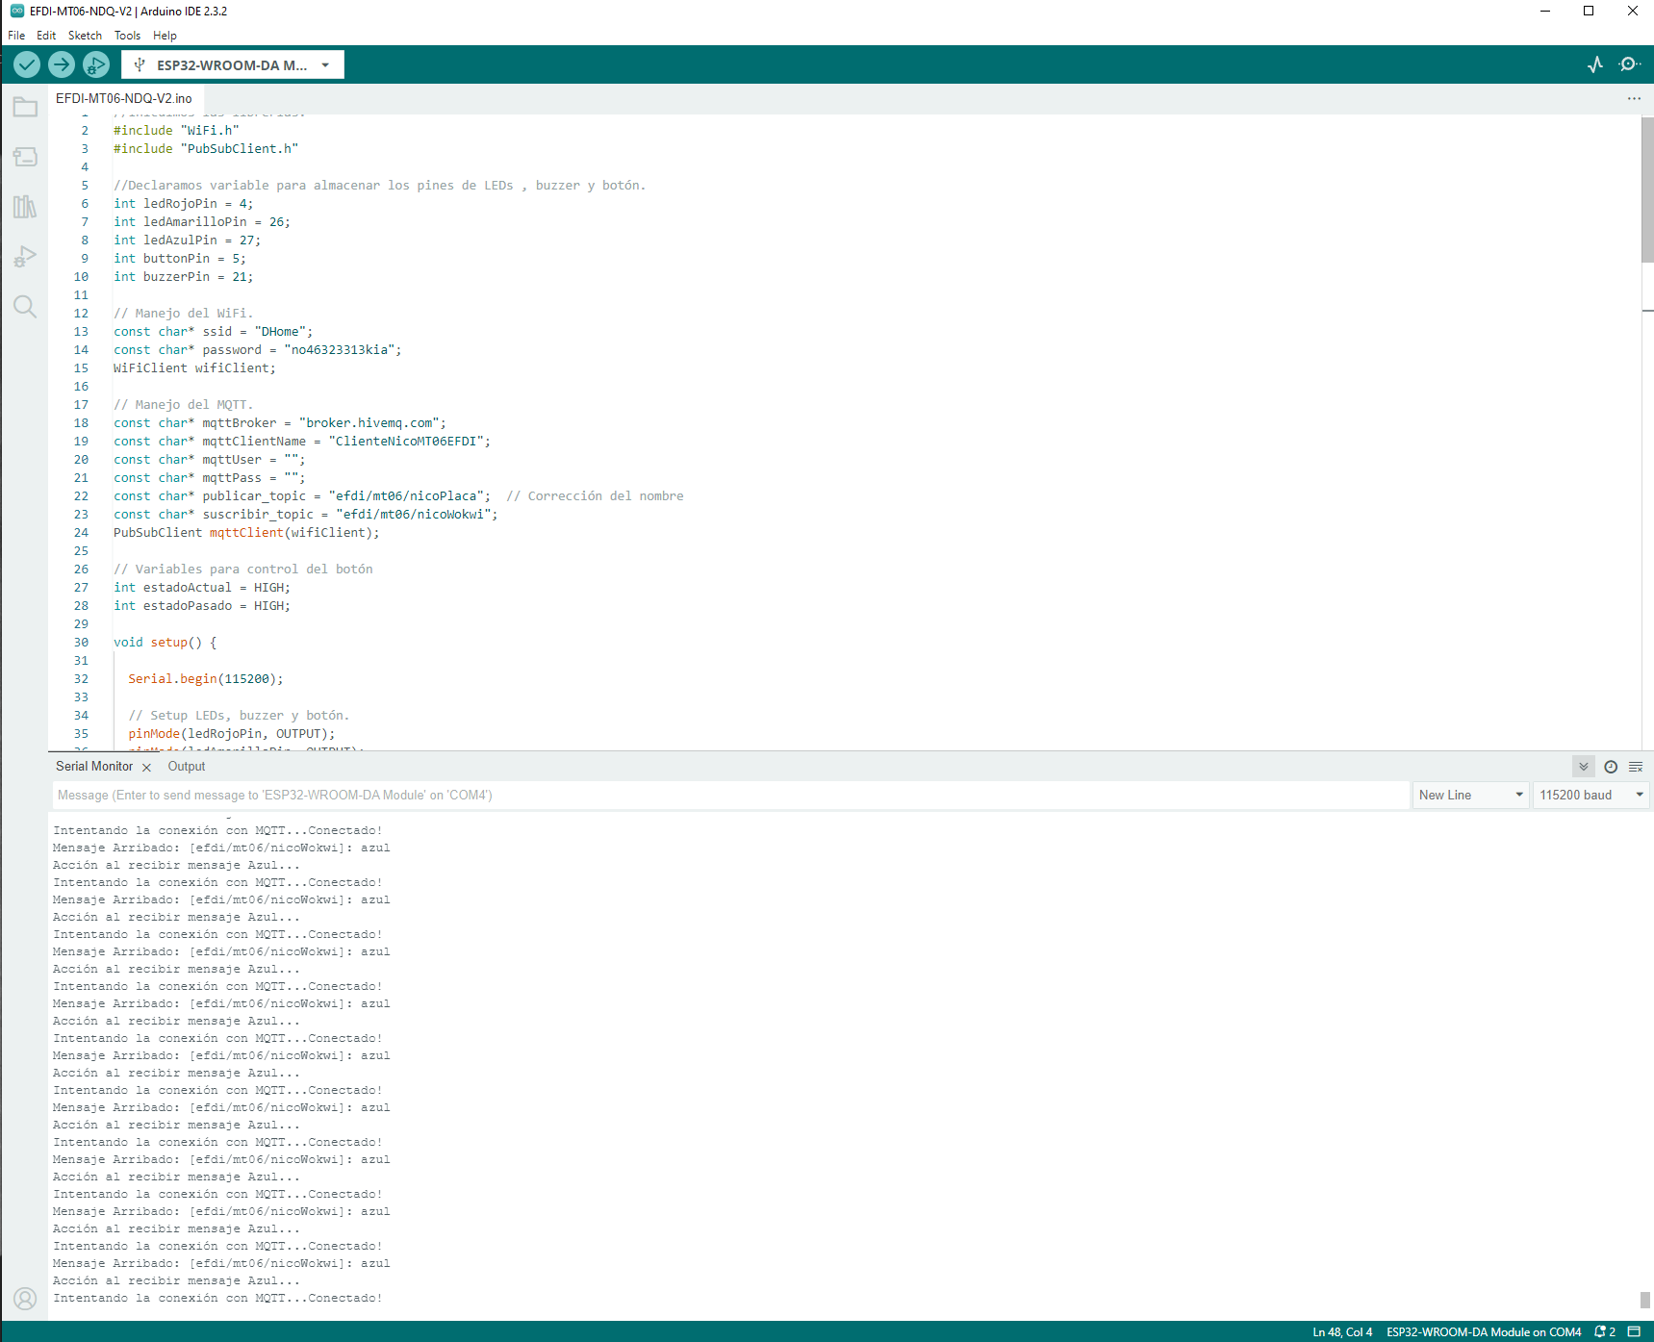This screenshot has height=1342, width=1654.
Task: Click the "ClienteNicoMT06EFDI" string in code
Action: coord(406,442)
